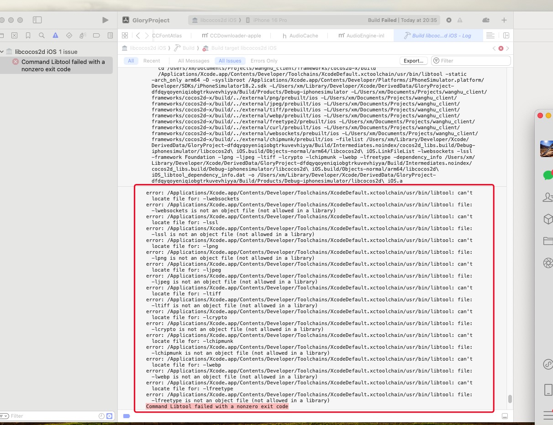Click the error count indicator in toolbar
This screenshot has width=553, height=425.
pos(449,20)
